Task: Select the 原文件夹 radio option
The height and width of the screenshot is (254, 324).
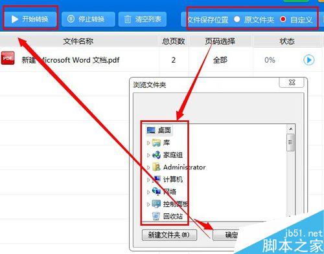Action: point(237,19)
